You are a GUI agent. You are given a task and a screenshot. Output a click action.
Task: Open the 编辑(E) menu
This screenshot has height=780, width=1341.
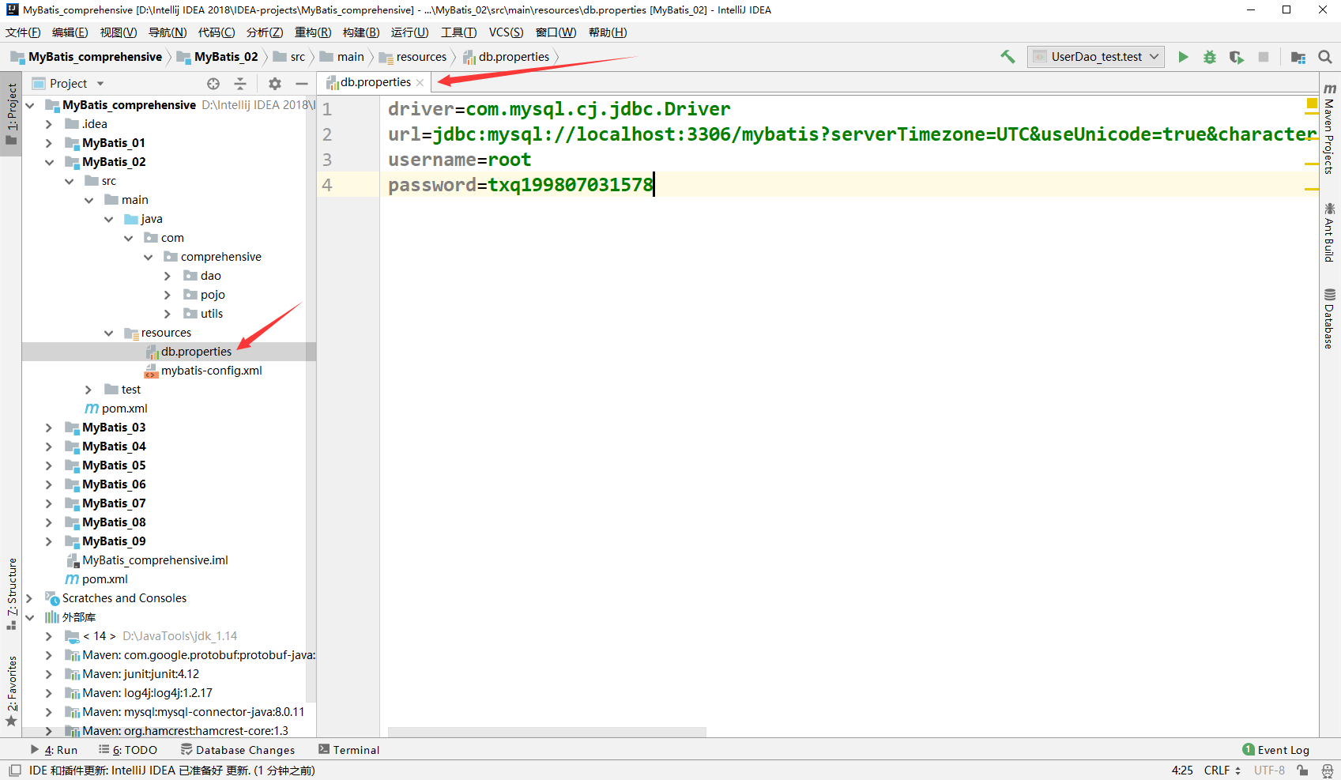click(x=70, y=32)
